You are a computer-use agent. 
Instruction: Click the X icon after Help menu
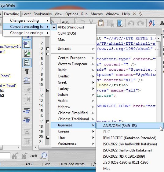click(134, 14)
